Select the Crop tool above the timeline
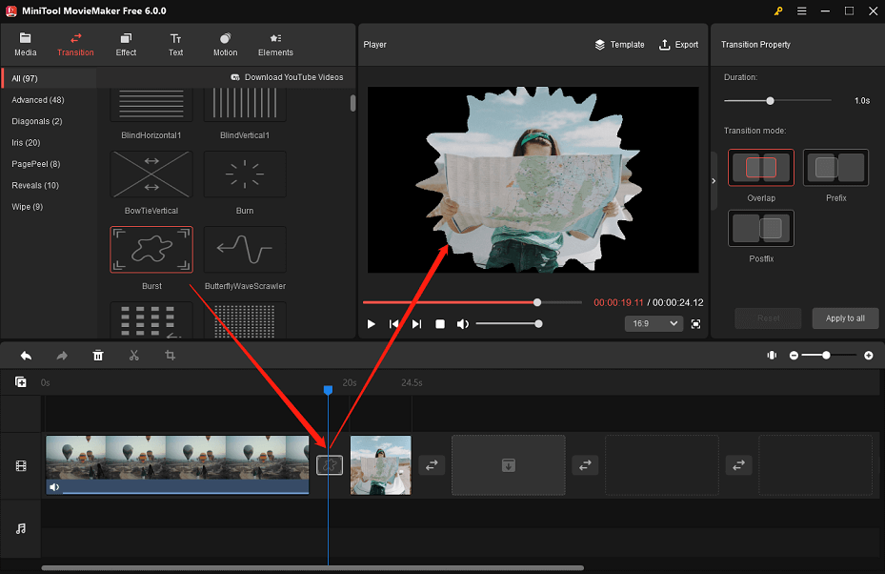This screenshot has height=574, width=885. click(x=171, y=355)
